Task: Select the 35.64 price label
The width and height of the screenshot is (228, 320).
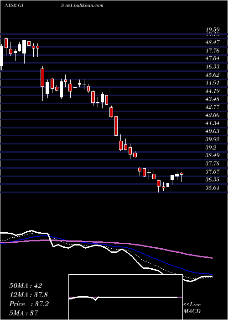Action: (x=212, y=188)
